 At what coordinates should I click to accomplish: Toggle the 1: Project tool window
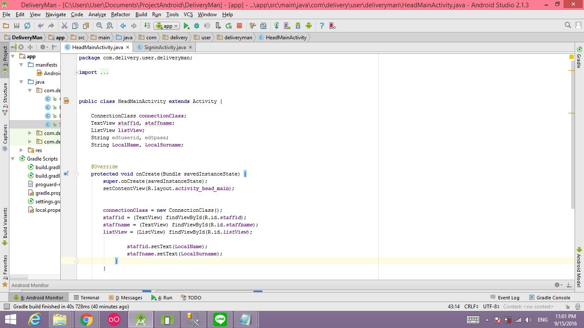pyautogui.click(x=5, y=59)
